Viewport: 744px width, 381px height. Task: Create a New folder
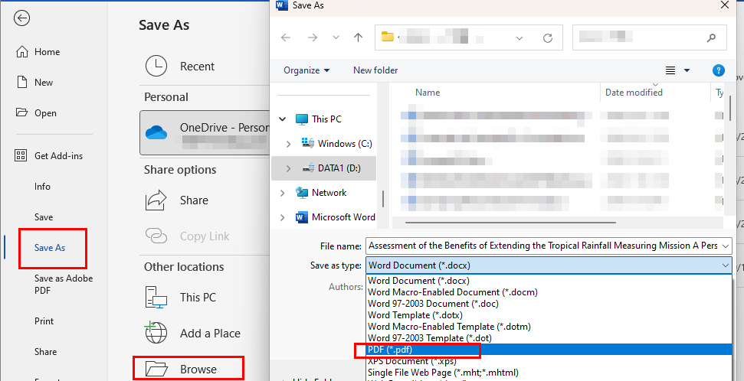click(x=375, y=70)
